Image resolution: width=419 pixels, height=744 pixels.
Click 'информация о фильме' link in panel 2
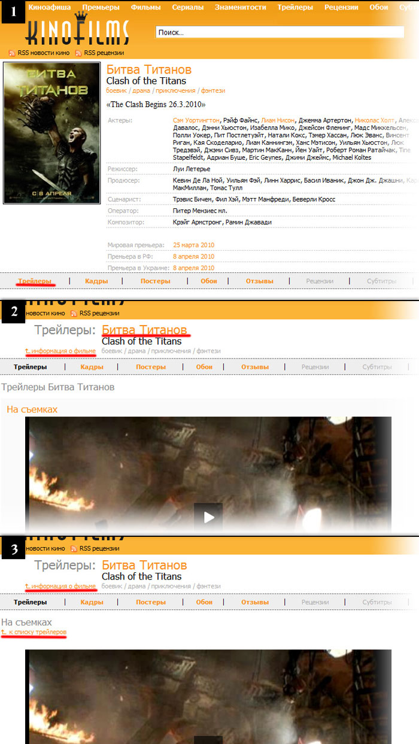coord(63,351)
